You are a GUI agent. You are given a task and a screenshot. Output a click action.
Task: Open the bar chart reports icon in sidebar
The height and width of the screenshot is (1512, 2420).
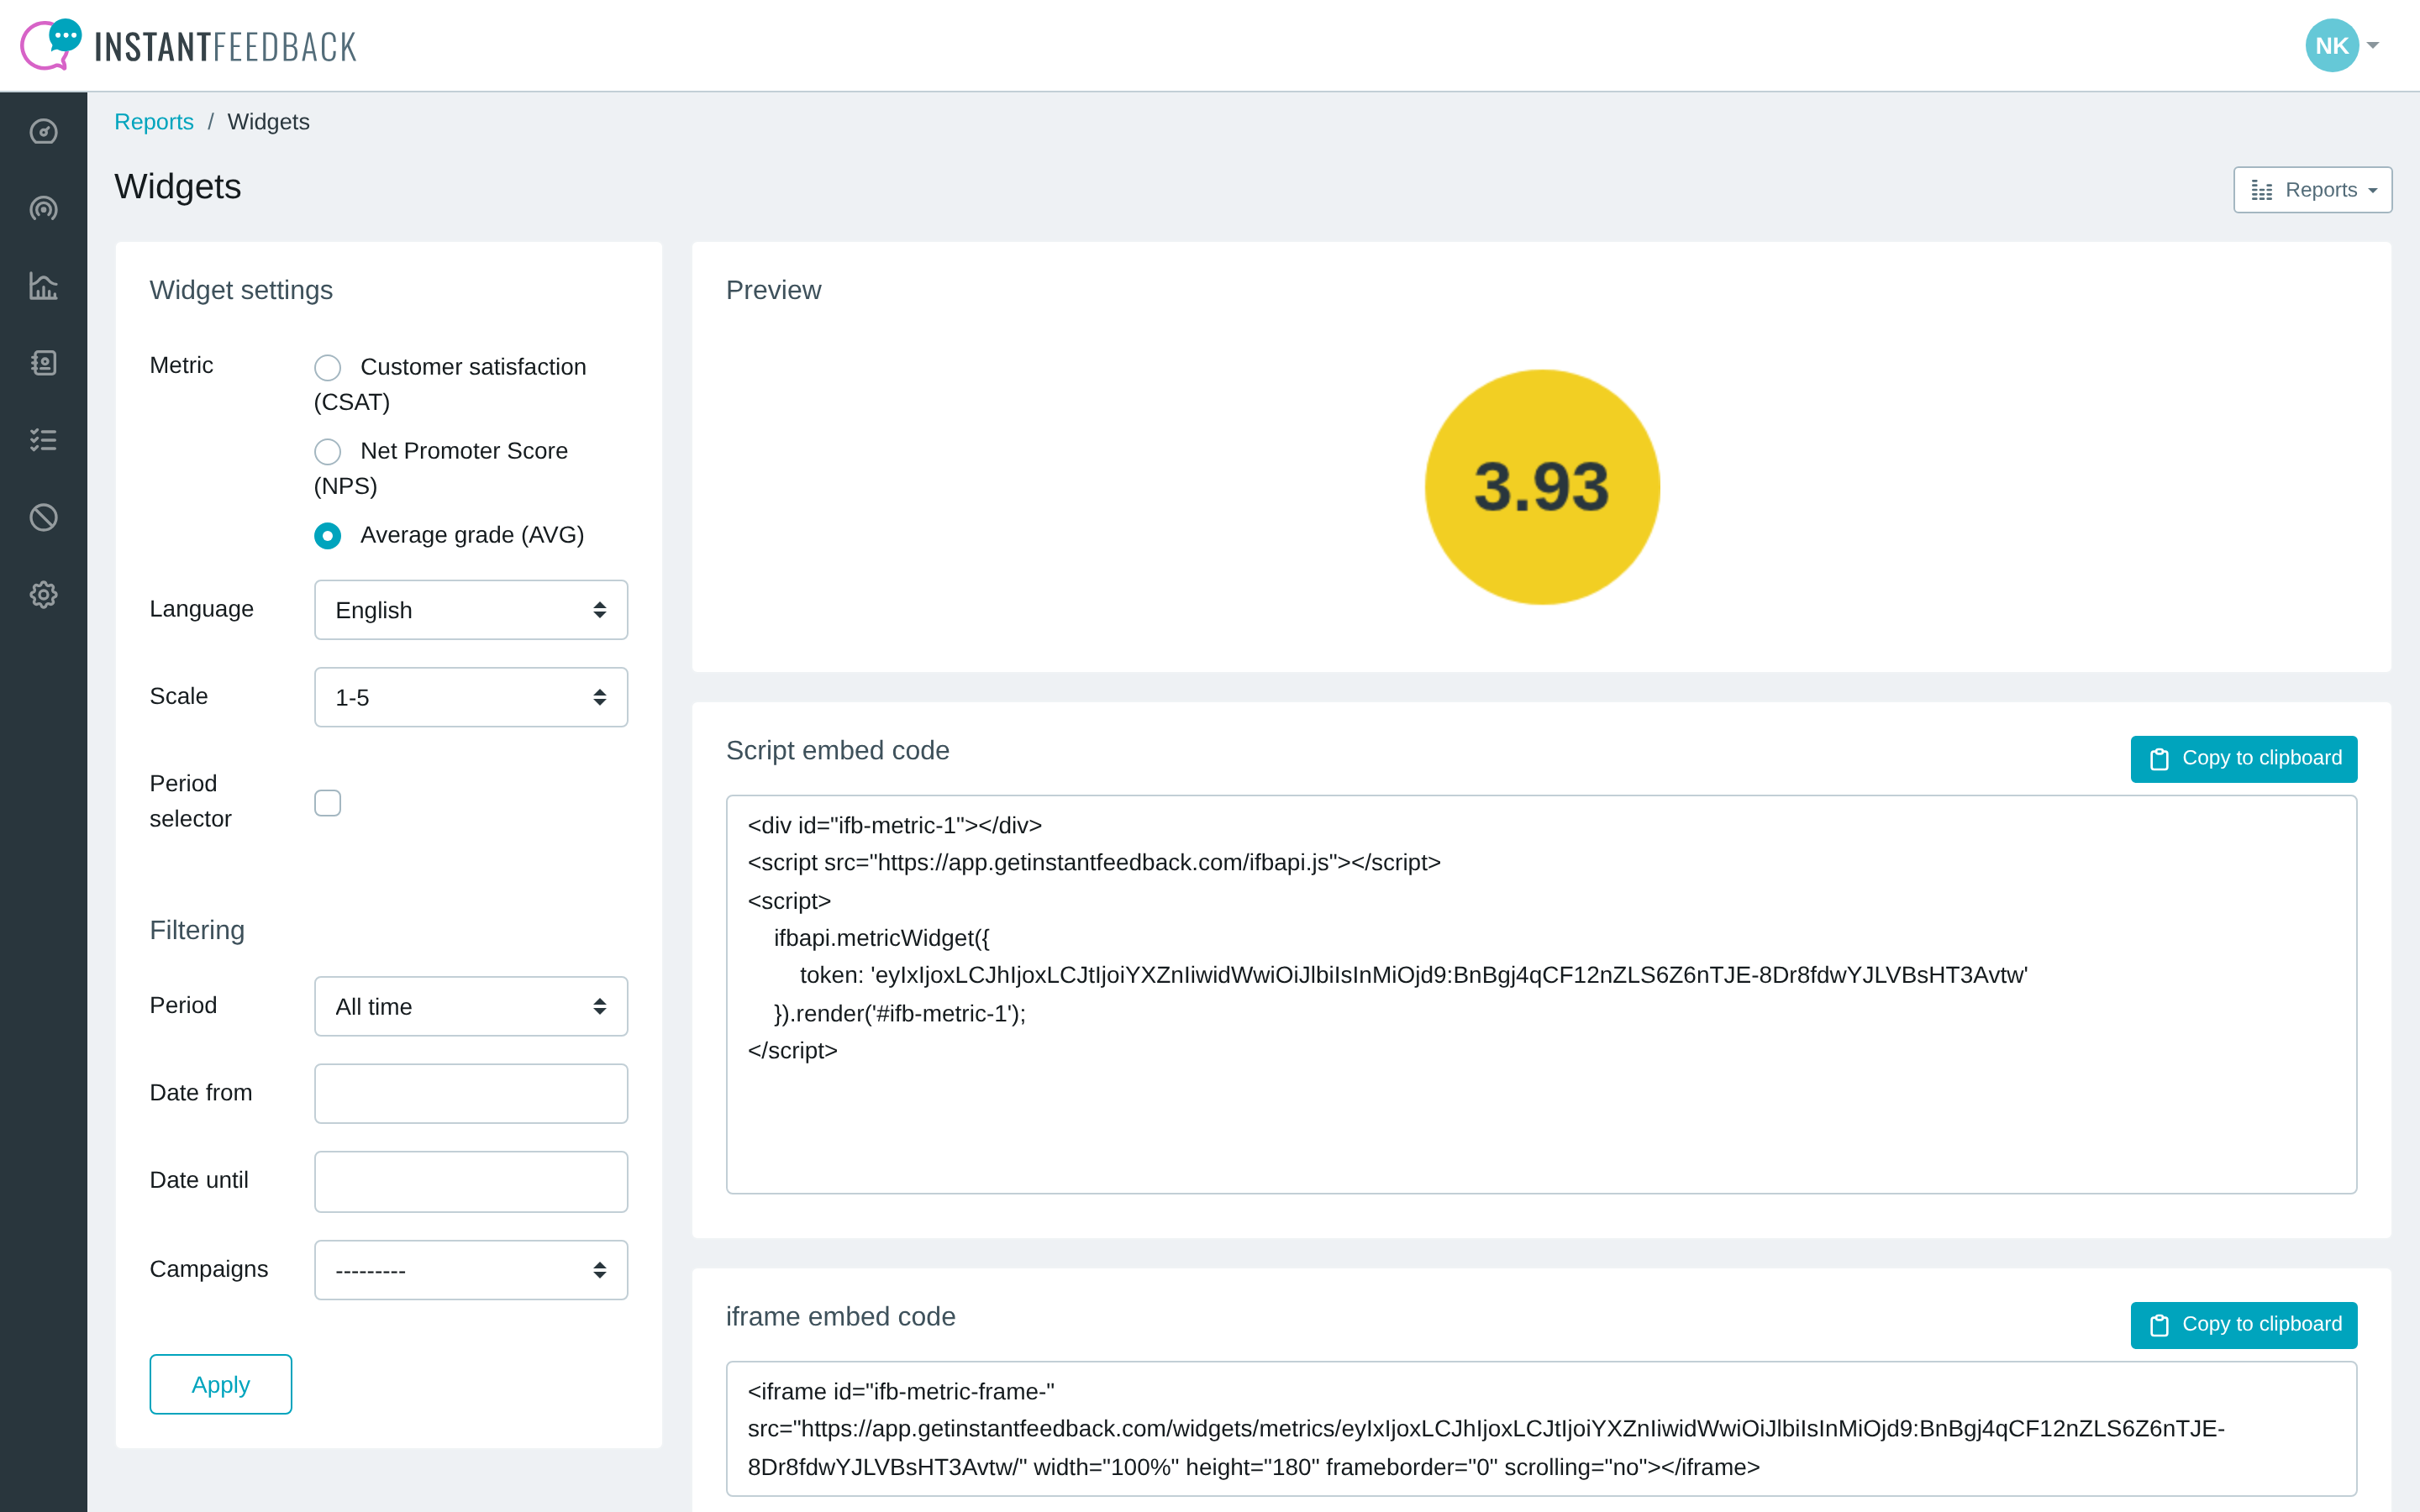[43, 286]
